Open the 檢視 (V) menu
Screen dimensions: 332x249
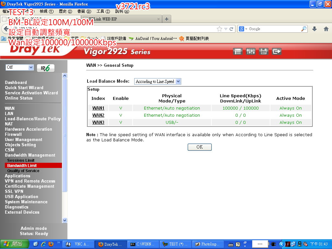pyautogui.click(x=47, y=11)
